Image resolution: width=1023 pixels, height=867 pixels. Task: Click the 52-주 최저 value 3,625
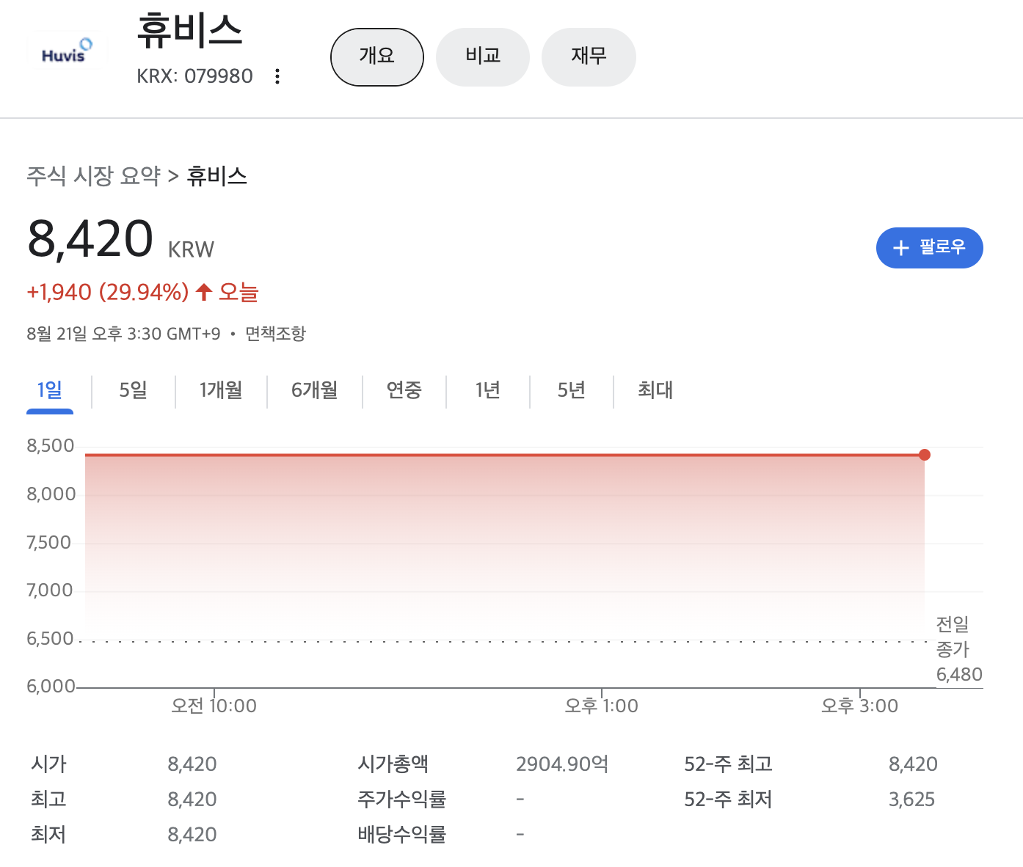(911, 800)
